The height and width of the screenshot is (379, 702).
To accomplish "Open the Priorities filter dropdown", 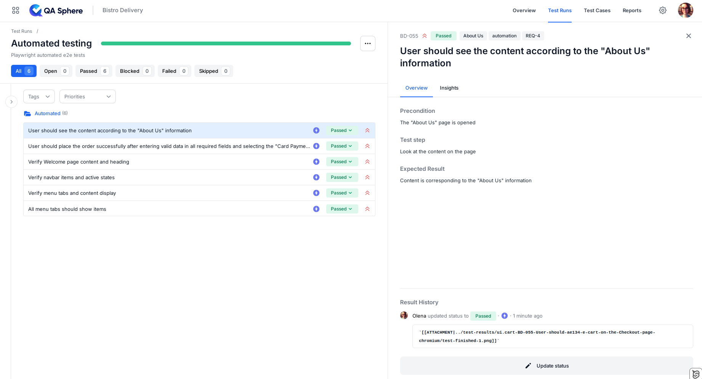I will tap(87, 96).
